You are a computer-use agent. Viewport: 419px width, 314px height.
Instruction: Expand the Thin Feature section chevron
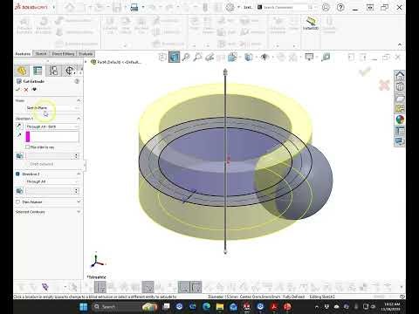79,201
